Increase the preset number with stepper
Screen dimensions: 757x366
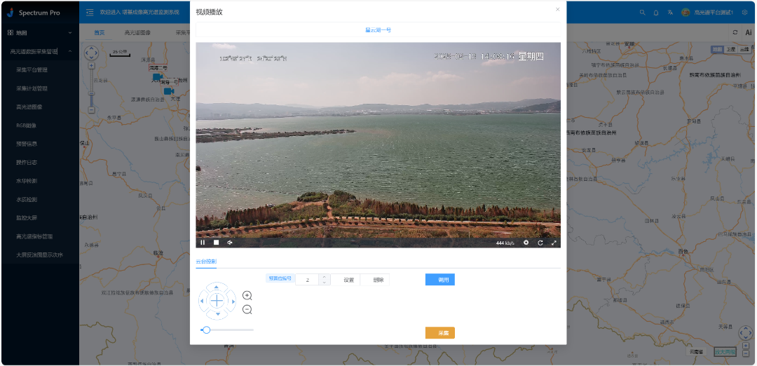(x=325, y=277)
